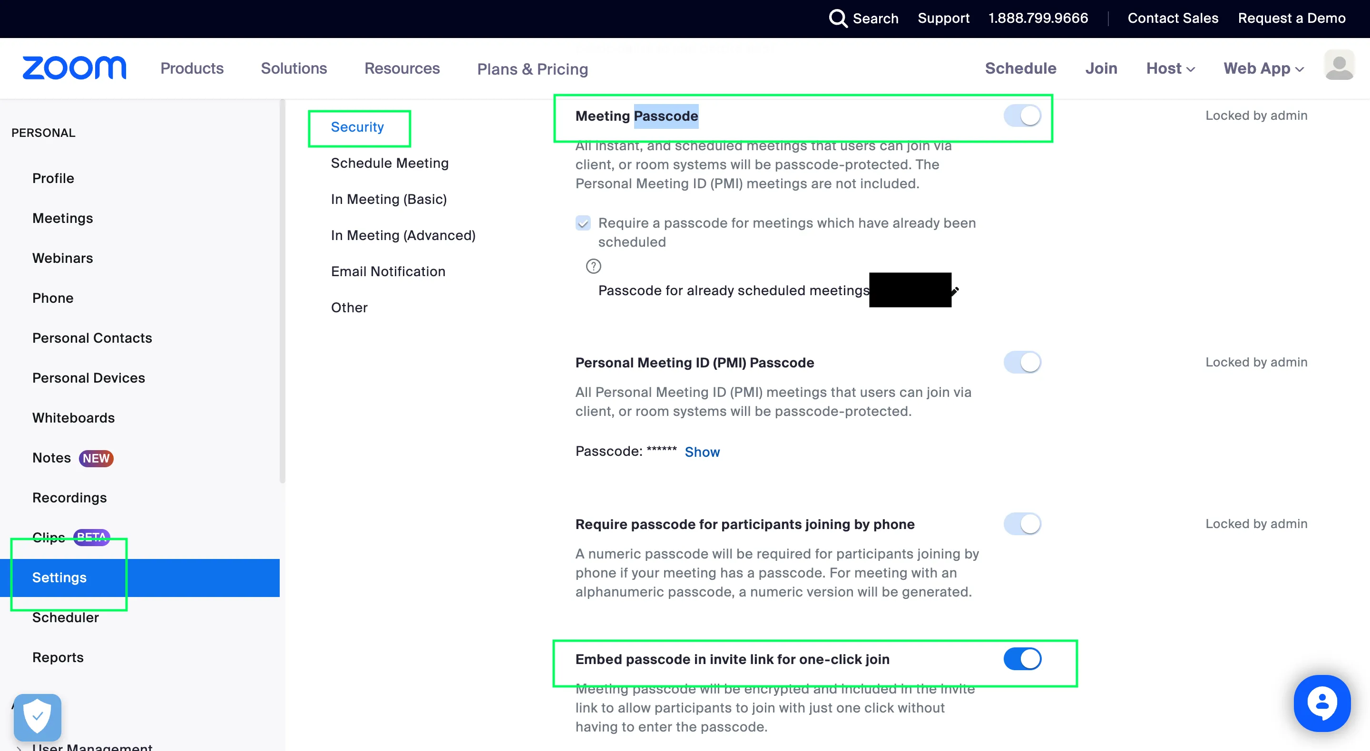1370x751 pixels.
Task: Click Show to reveal PMI passcode
Action: [x=702, y=452]
